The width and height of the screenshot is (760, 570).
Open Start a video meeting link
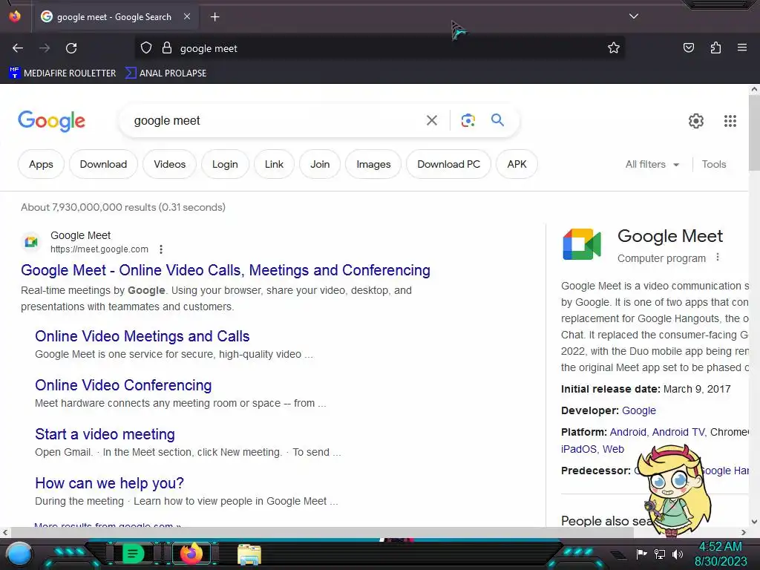(x=105, y=433)
